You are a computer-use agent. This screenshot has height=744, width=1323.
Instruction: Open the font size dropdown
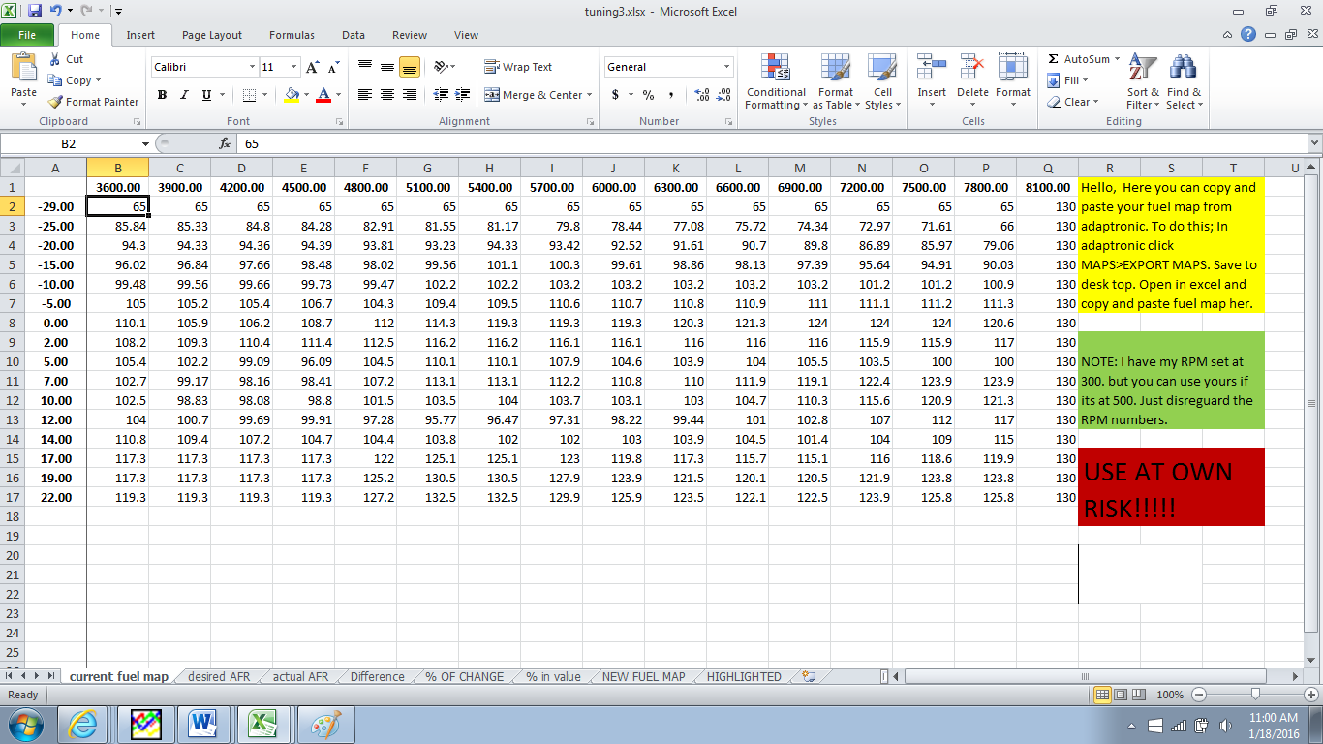pyautogui.click(x=293, y=67)
